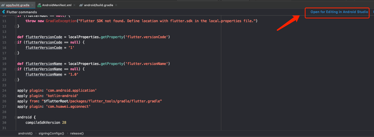Select the signingConfigs{} breadcrumb
The height and width of the screenshot is (137, 374).
pyautogui.click(x=51, y=133)
